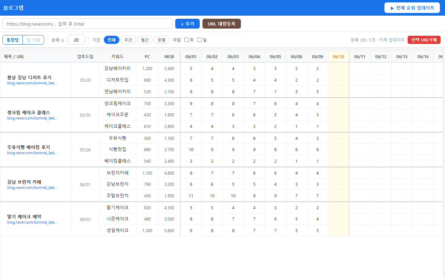Select the 월간 period filter
The image size is (445, 278).
coord(145,40)
